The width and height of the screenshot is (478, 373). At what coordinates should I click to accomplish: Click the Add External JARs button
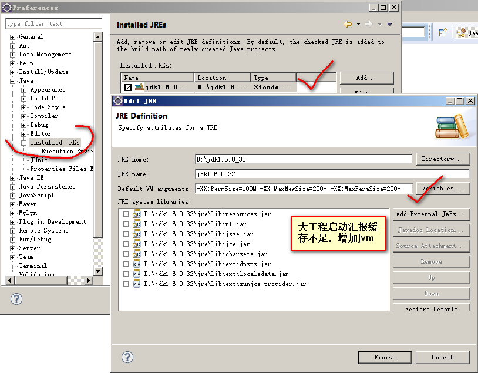coord(431,214)
